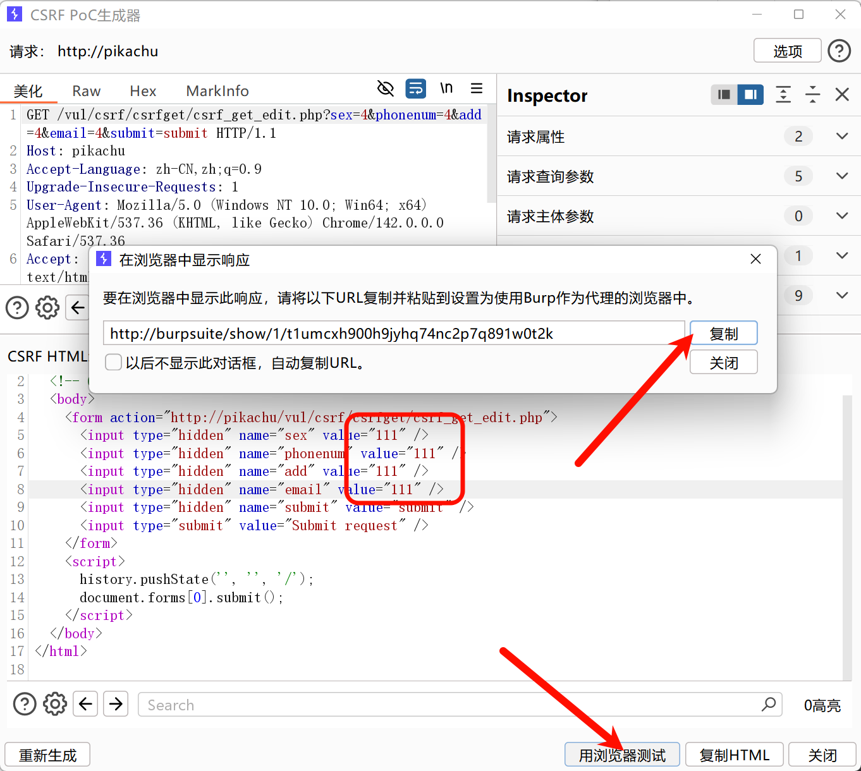Click request URL http://pikachu text
Screen dimensions: 861x771
click(108, 51)
